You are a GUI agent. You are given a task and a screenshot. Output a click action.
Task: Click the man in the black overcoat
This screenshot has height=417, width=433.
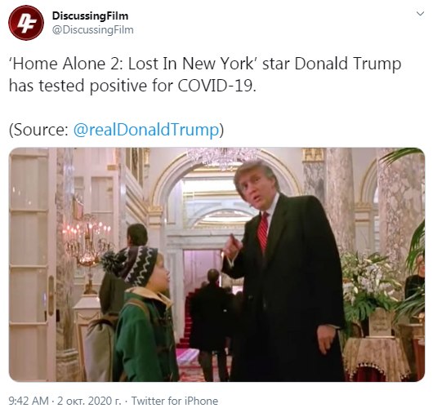tap(284, 272)
